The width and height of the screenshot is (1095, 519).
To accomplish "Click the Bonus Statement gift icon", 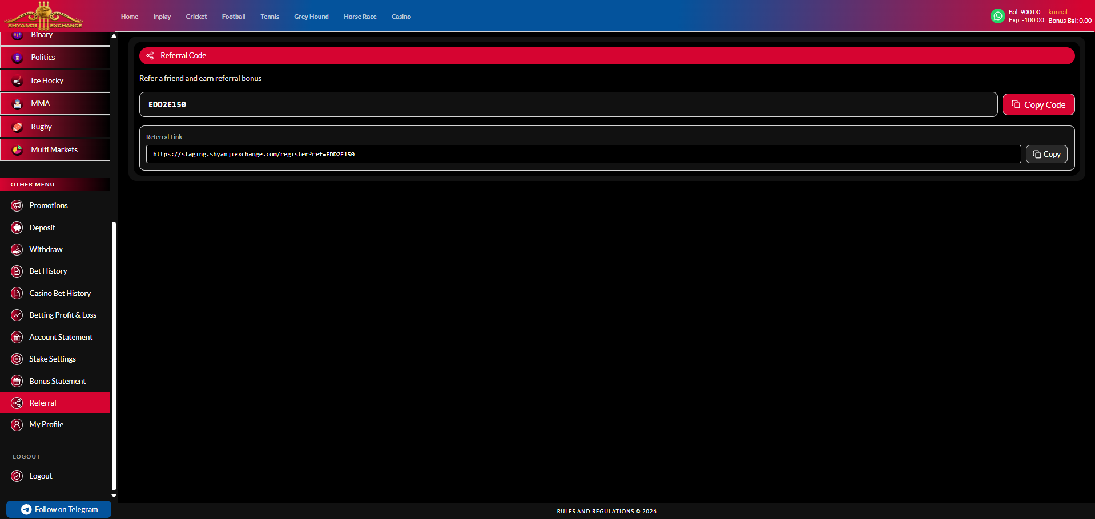I will point(17,381).
